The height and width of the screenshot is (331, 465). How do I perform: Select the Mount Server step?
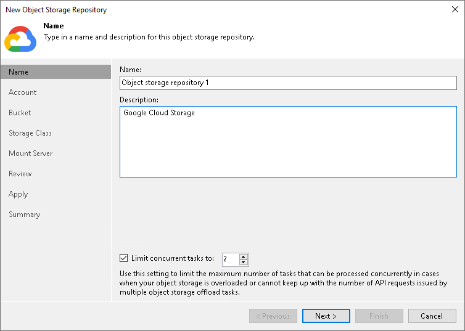(31, 153)
